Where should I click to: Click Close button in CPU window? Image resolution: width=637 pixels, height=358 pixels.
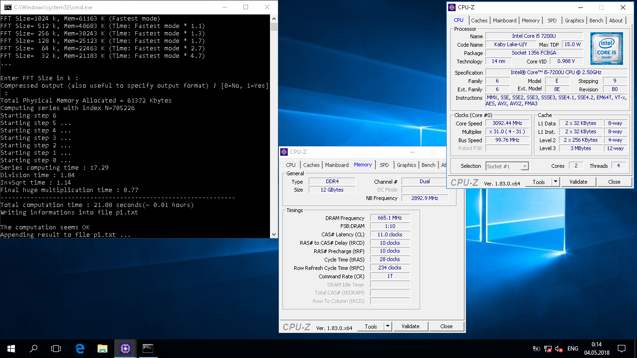614,182
